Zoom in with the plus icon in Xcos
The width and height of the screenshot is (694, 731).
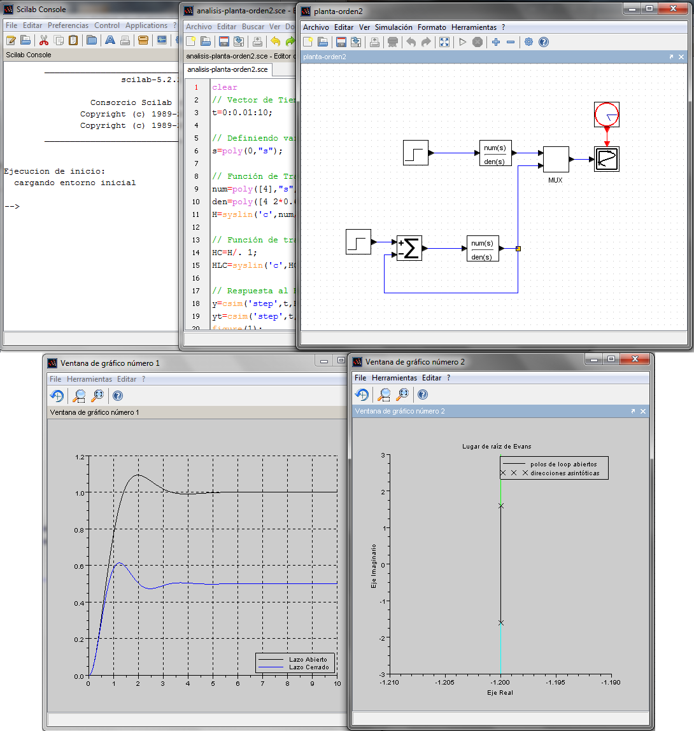click(495, 42)
